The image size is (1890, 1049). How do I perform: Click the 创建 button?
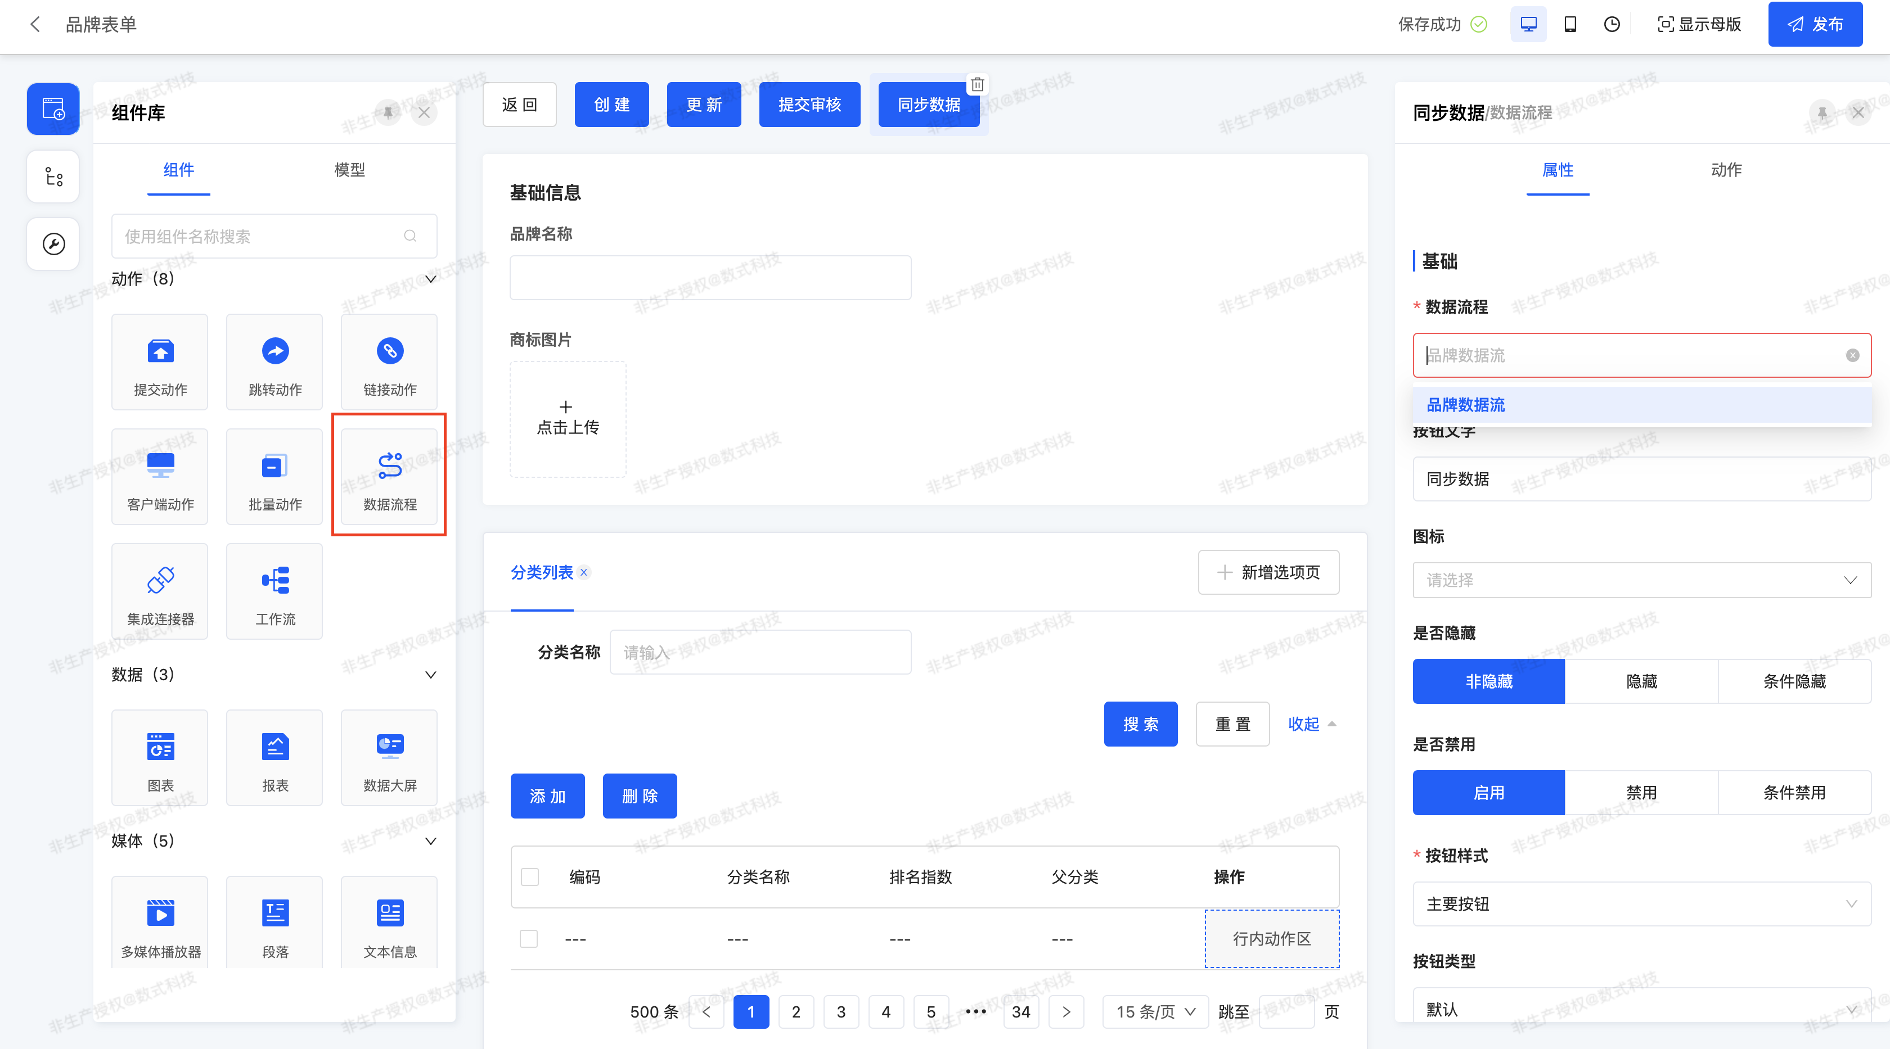(612, 104)
